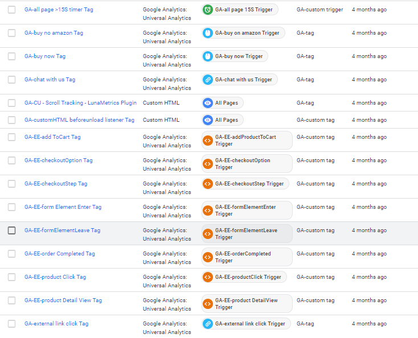Click the GA-chat with us Trigger chip label
Viewport: 418px width, 338px height.
244,80
